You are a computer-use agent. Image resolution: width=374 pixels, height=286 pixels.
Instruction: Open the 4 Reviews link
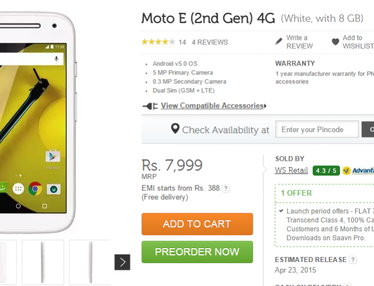click(210, 42)
